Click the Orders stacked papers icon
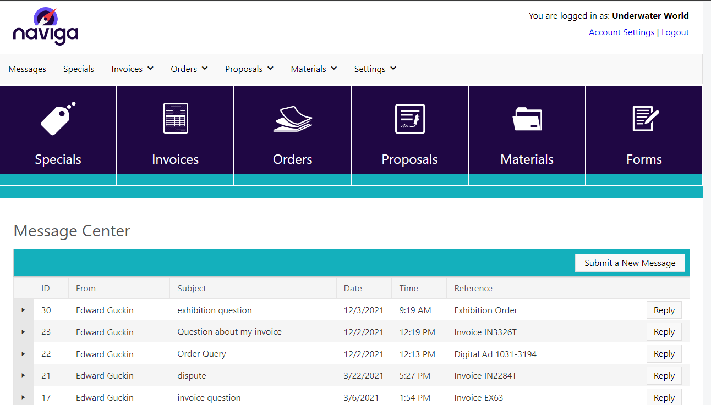The image size is (711, 405). [x=293, y=119]
